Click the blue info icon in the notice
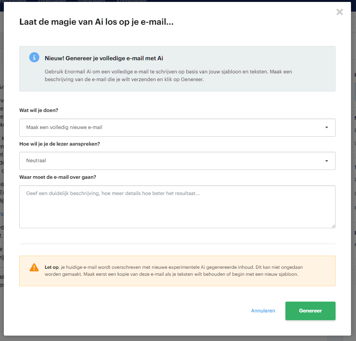Image resolution: width=356 pixels, height=341 pixels. click(34, 57)
